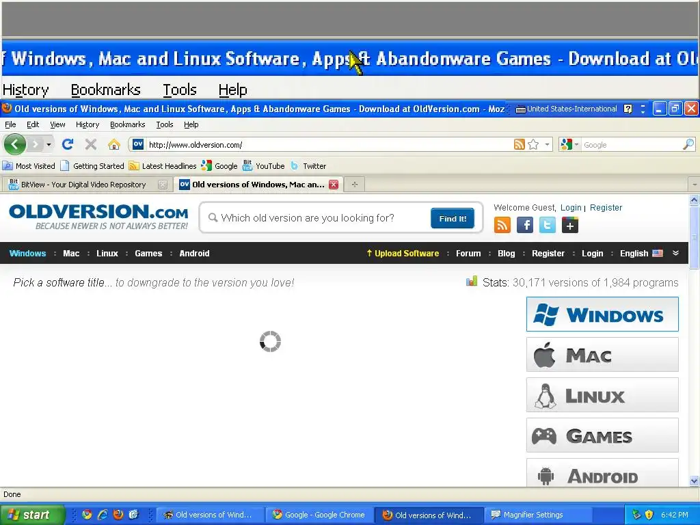Image resolution: width=700 pixels, height=525 pixels.
Task: Select Linux in the black navigation bar
Action: click(107, 253)
